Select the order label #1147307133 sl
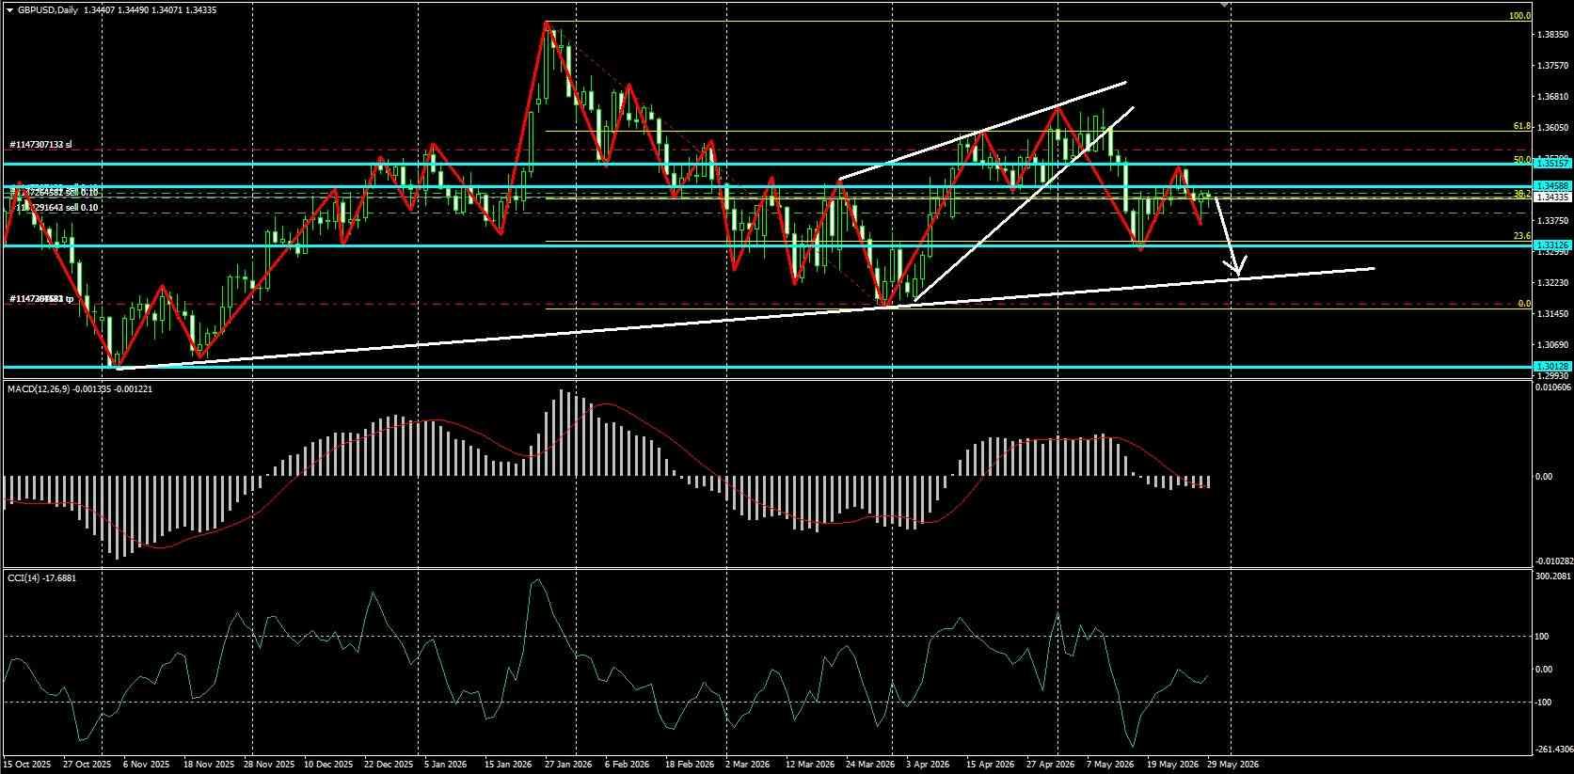The height and width of the screenshot is (774, 1574). [40, 145]
